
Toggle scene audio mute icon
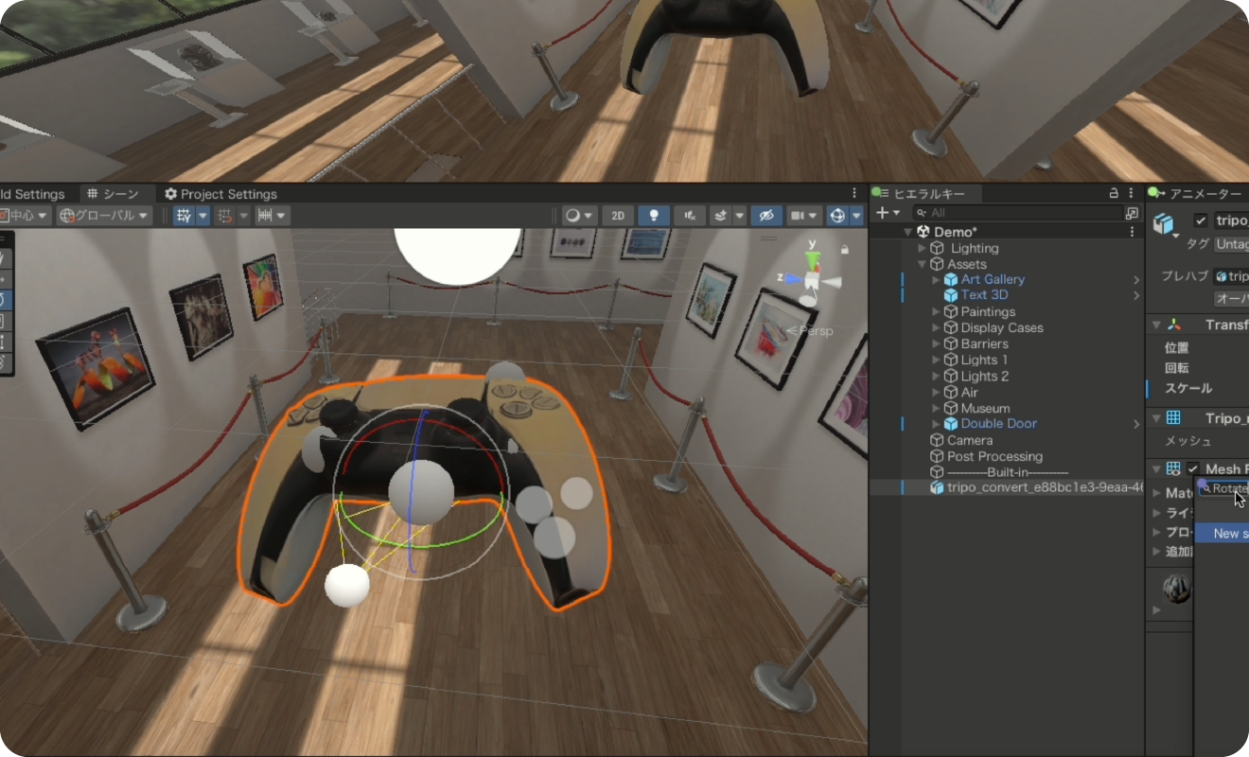coord(691,216)
